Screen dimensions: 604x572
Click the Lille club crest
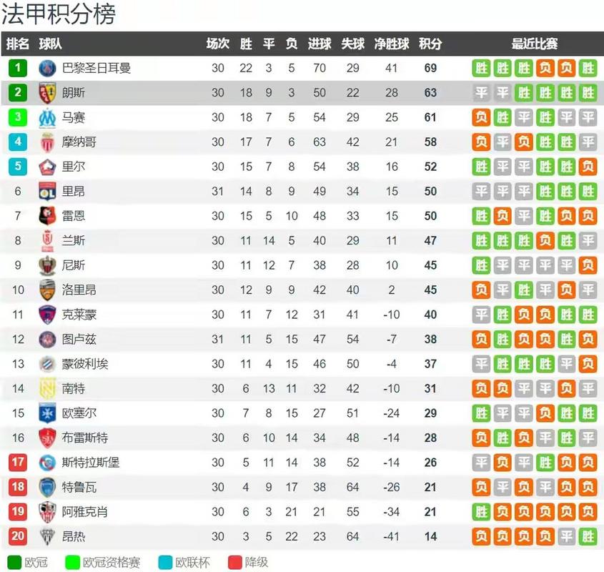click(x=47, y=167)
